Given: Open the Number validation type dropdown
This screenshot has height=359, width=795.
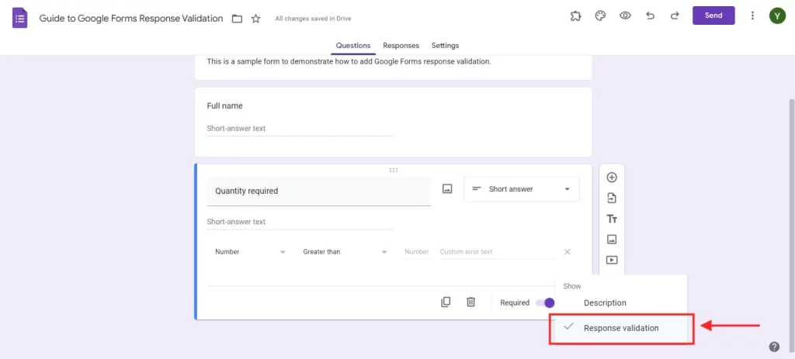Looking at the screenshot, I should (x=251, y=252).
